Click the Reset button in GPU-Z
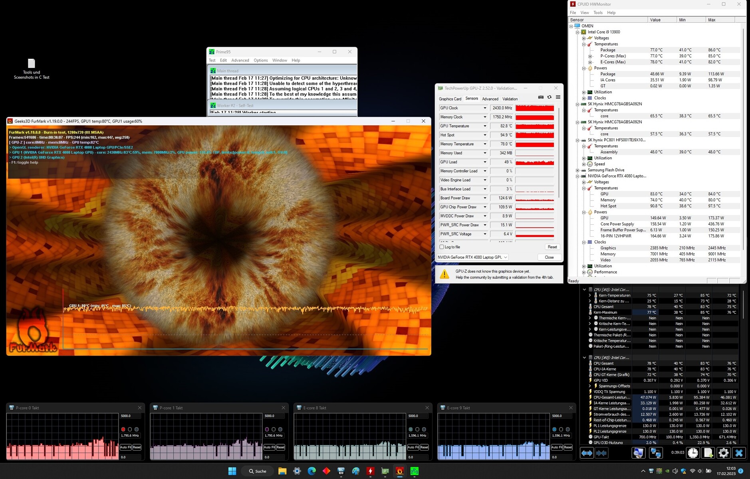Image resolution: width=750 pixels, height=479 pixels. (552, 247)
